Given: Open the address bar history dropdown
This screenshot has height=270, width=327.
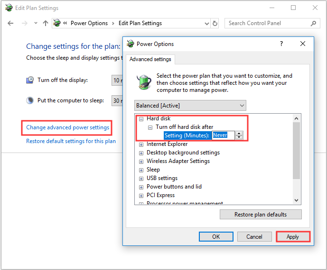Looking at the screenshot, I should click(x=206, y=23).
